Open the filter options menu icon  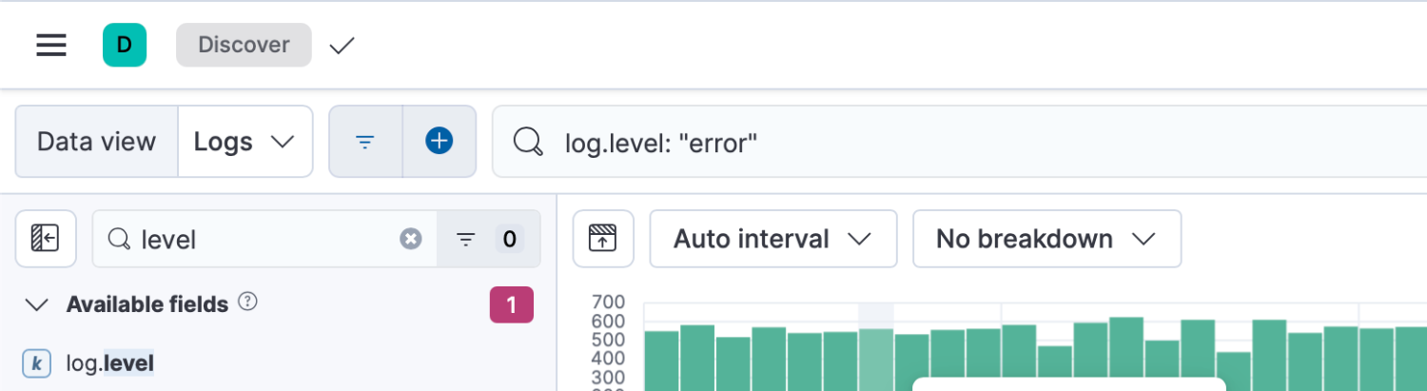[x=365, y=142]
